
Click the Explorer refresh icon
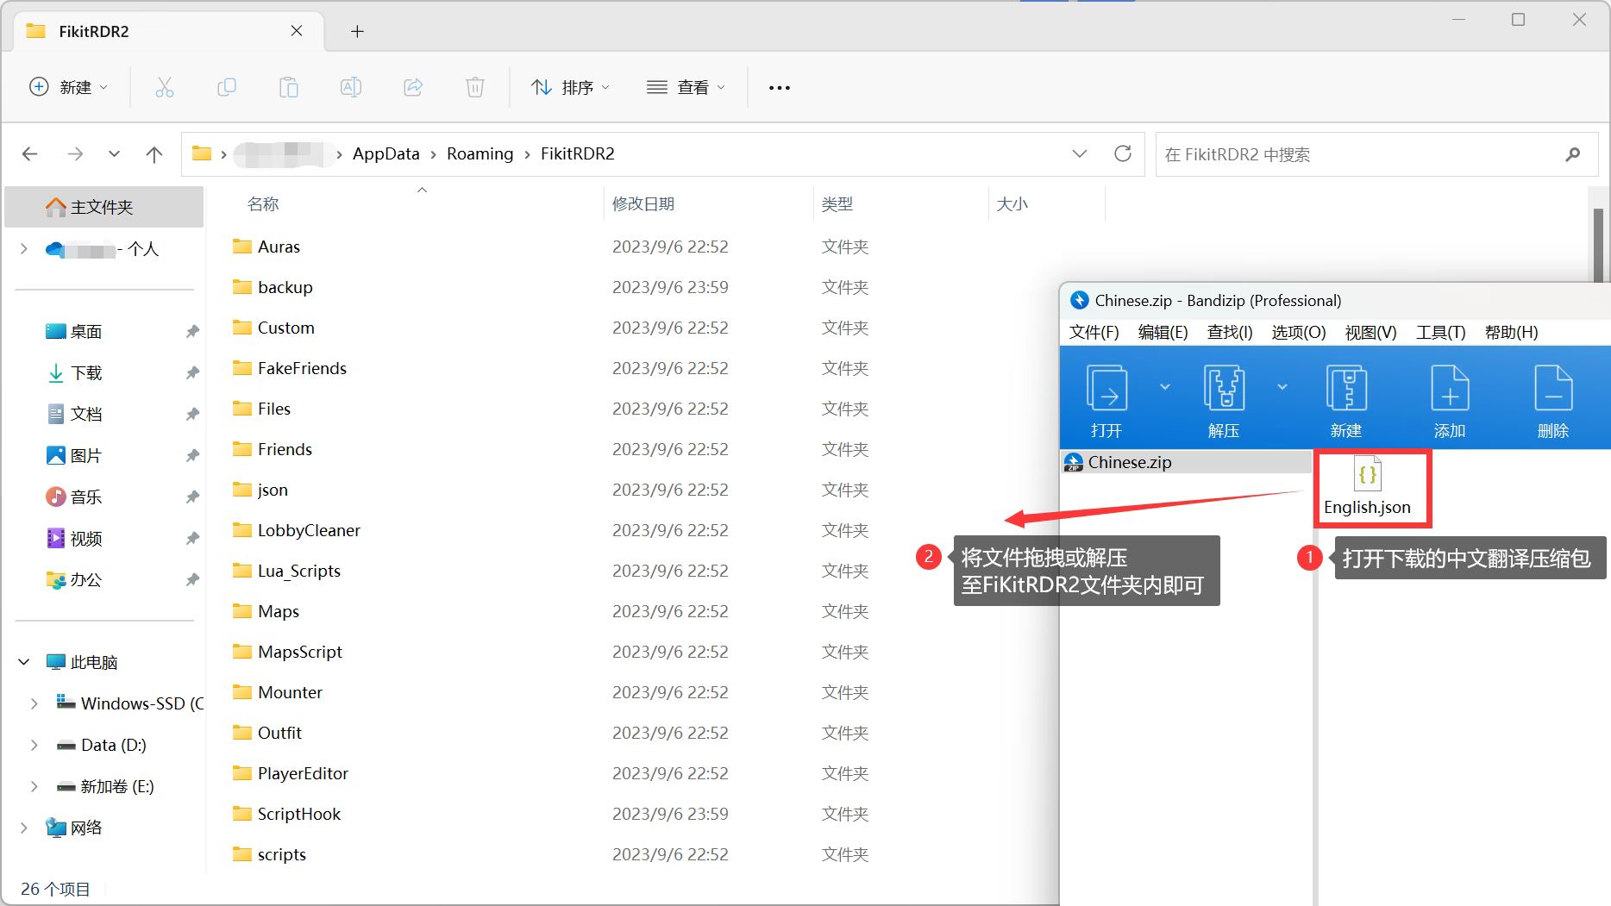pos(1122,153)
